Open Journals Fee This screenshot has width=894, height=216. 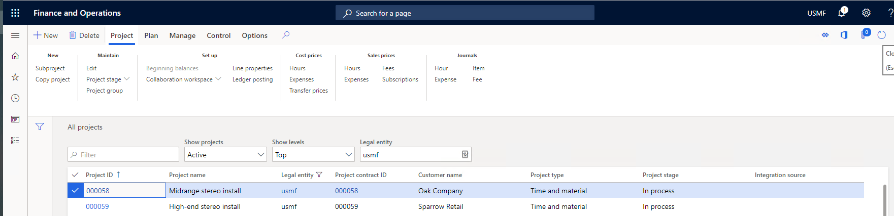[477, 79]
